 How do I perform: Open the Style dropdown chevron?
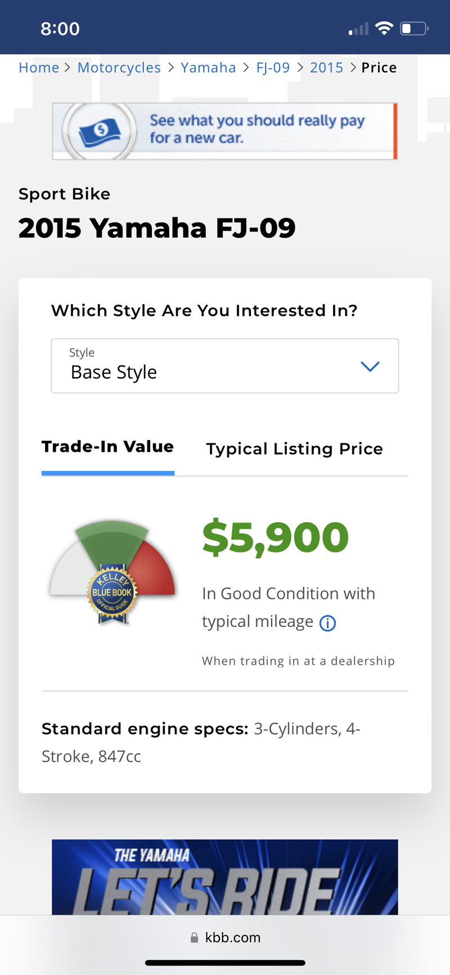370,367
